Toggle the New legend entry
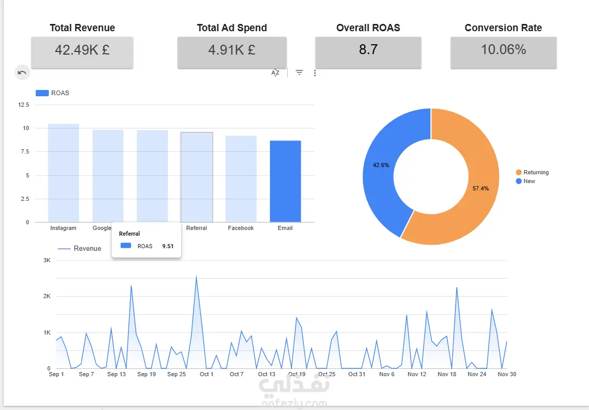The image size is (589, 410). pyautogui.click(x=526, y=181)
